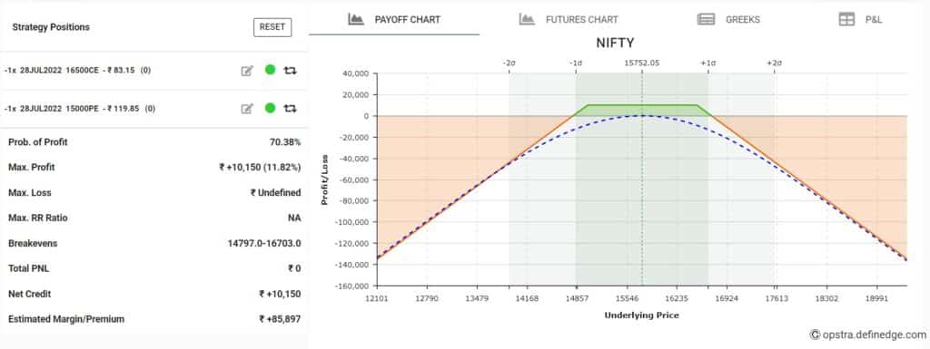
Task: Click the green max-profit region of payoff chart
Action: coord(642,110)
